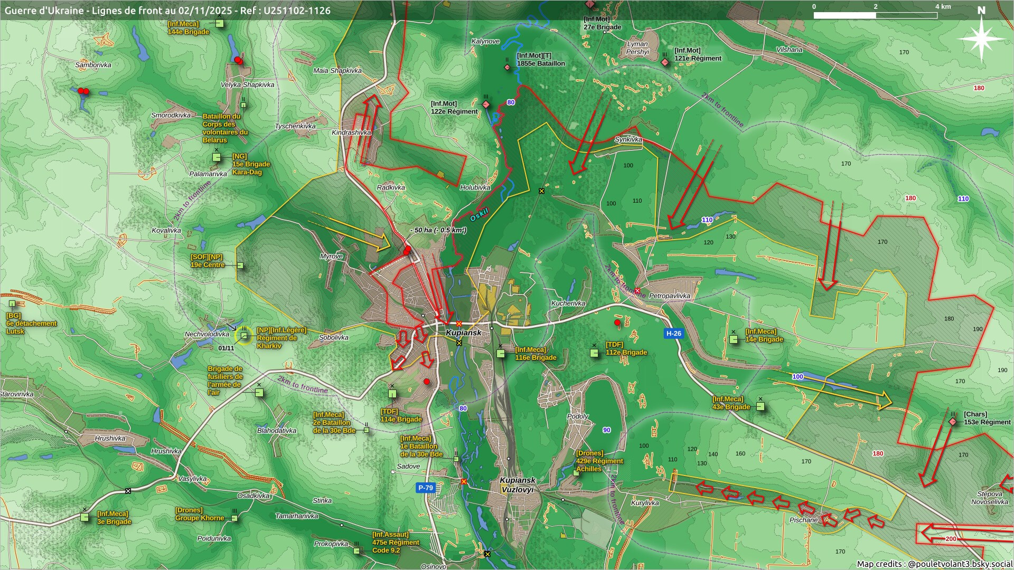Click the P-79 road shield
Viewport: 1014px width, 570px height.
pos(426,488)
